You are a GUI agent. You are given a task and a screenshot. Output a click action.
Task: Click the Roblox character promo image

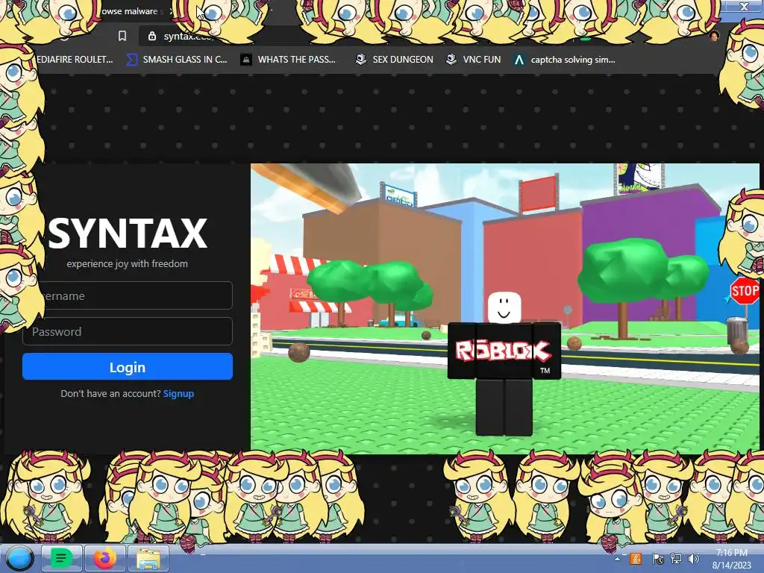(505, 309)
